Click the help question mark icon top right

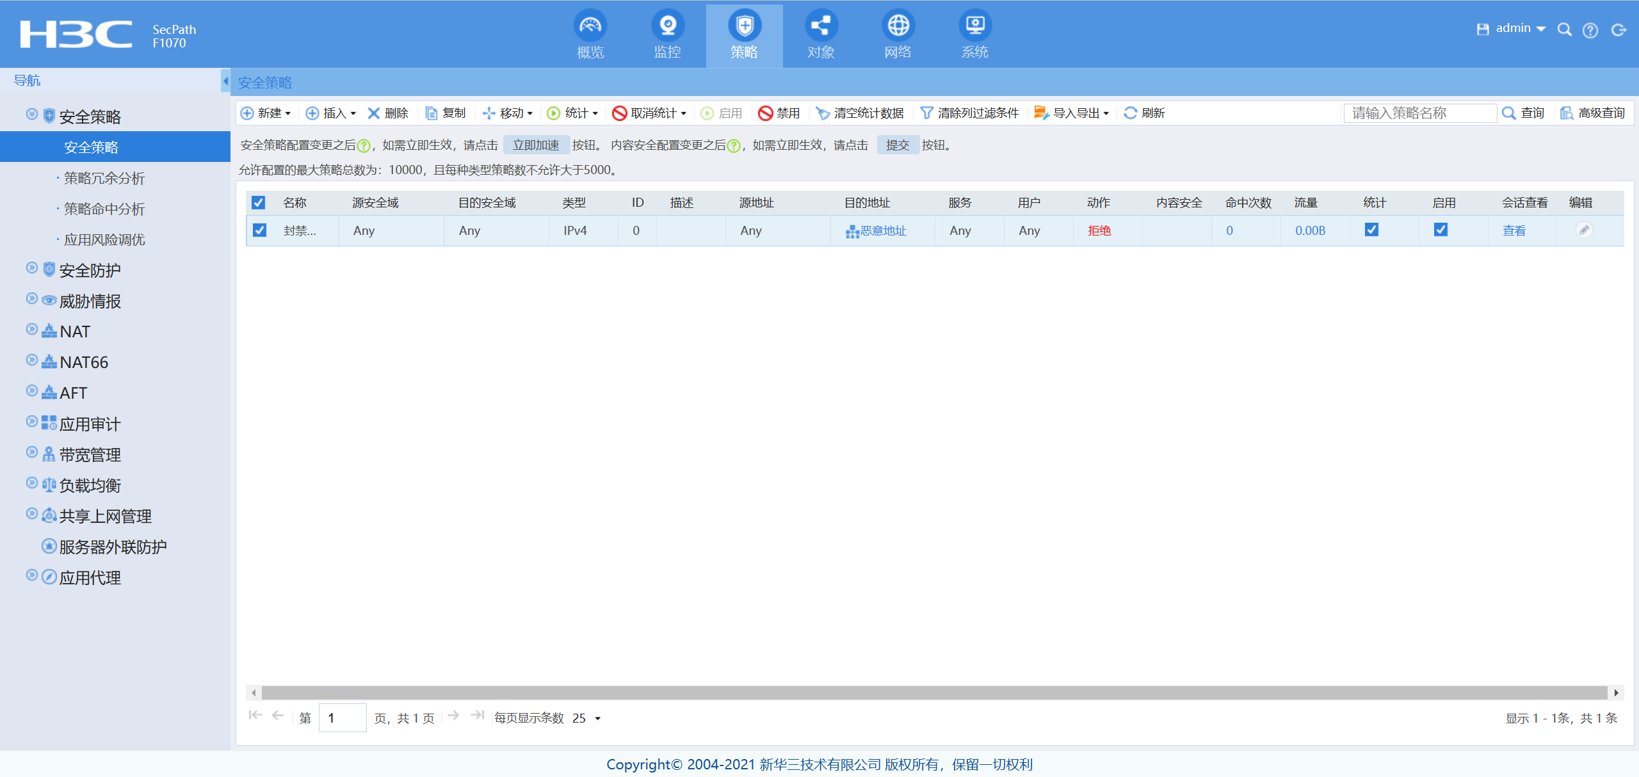point(1590,30)
